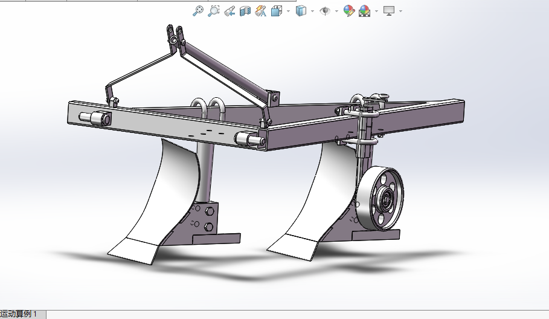The width and height of the screenshot is (549, 319).
Task: Click the Apply Scene icon
Action: 364,11
